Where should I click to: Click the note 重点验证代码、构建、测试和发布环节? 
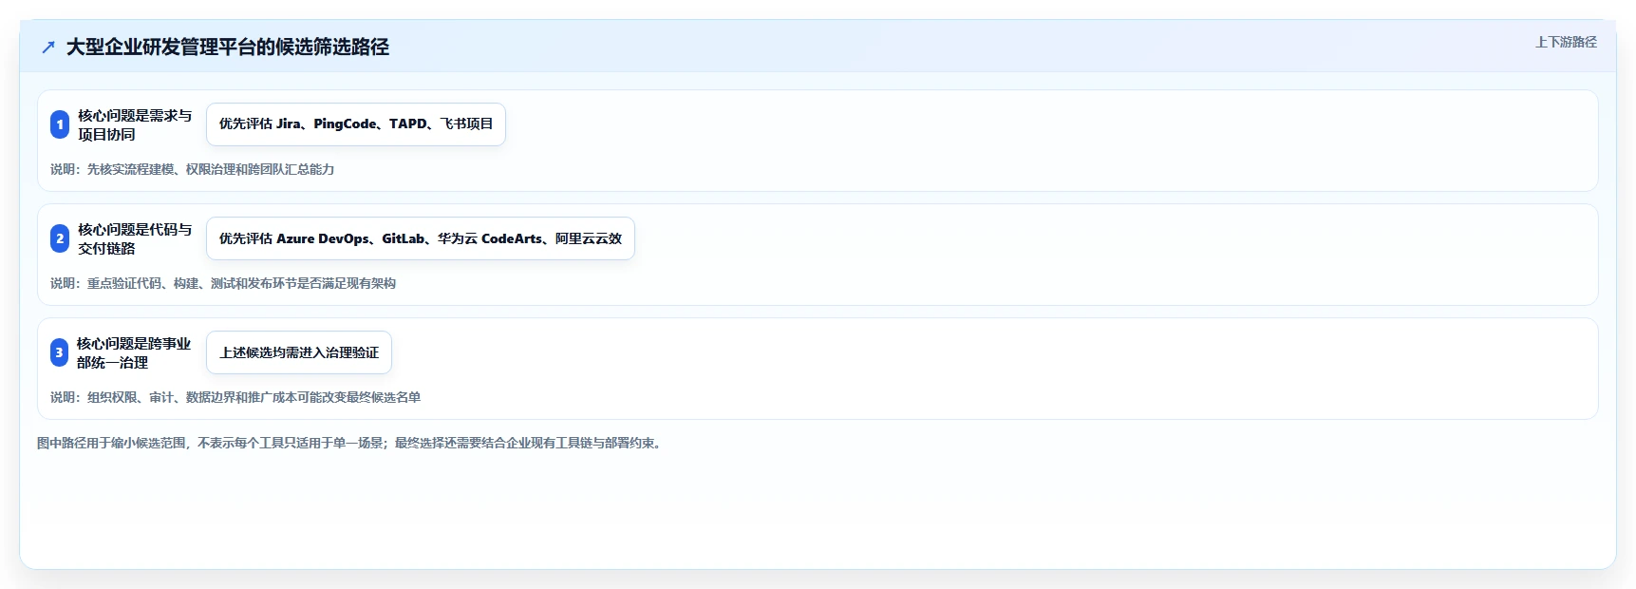223,283
